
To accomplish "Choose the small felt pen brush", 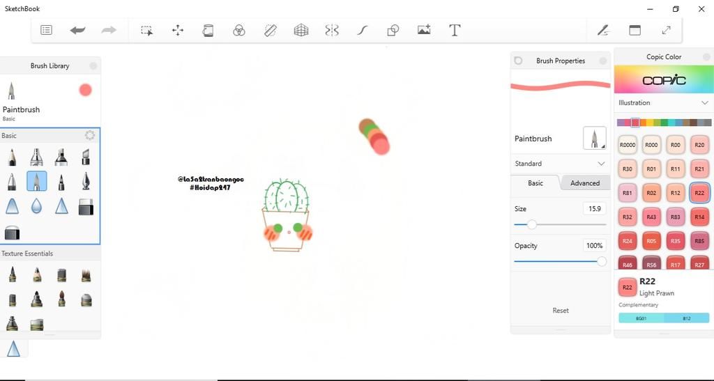I will 61,182.
